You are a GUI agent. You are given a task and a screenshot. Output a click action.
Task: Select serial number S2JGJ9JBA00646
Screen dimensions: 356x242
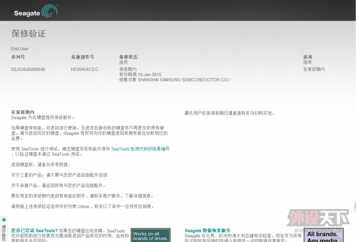pyautogui.click(x=28, y=69)
